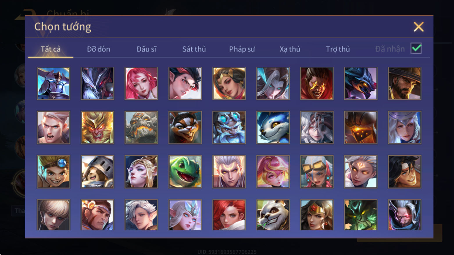Viewport: 454px width, 255px height.
Task: Switch to the Sát thủ tab
Action: (x=194, y=49)
